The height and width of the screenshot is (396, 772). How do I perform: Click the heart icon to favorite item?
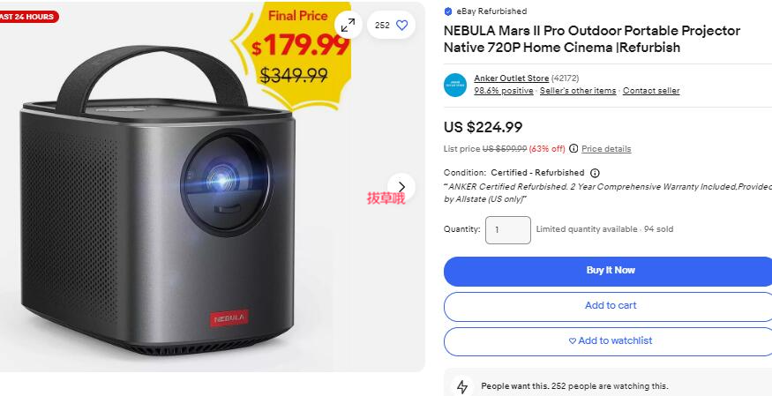(x=401, y=25)
